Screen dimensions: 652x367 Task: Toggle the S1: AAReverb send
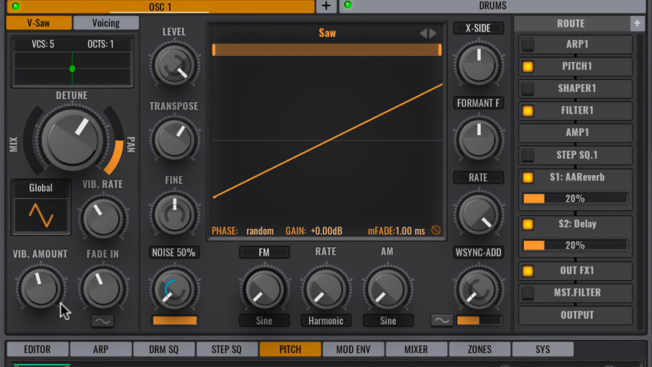click(528, 177)
